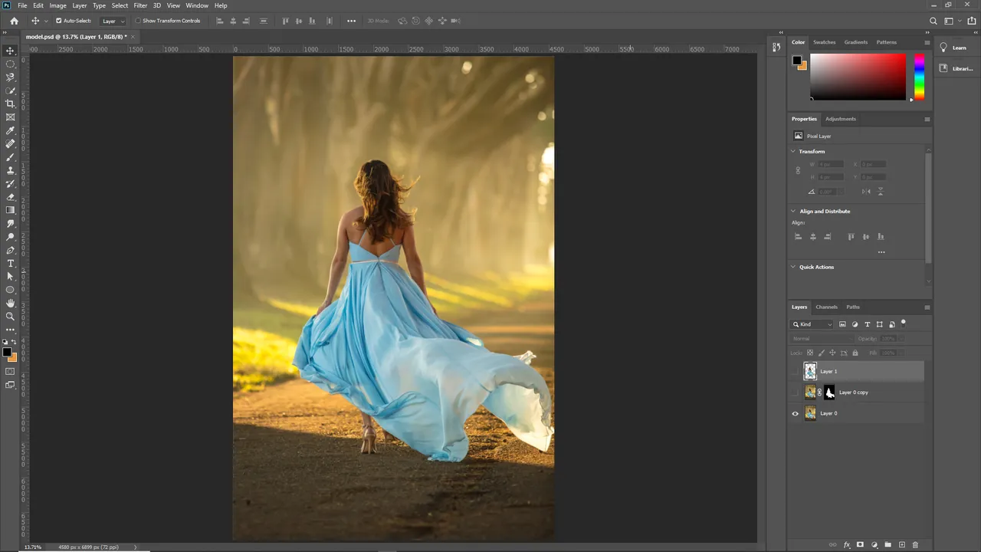Select the Pen tool
Image resolution: width=981 pixels, height=552 pixels.
(10, 250)
